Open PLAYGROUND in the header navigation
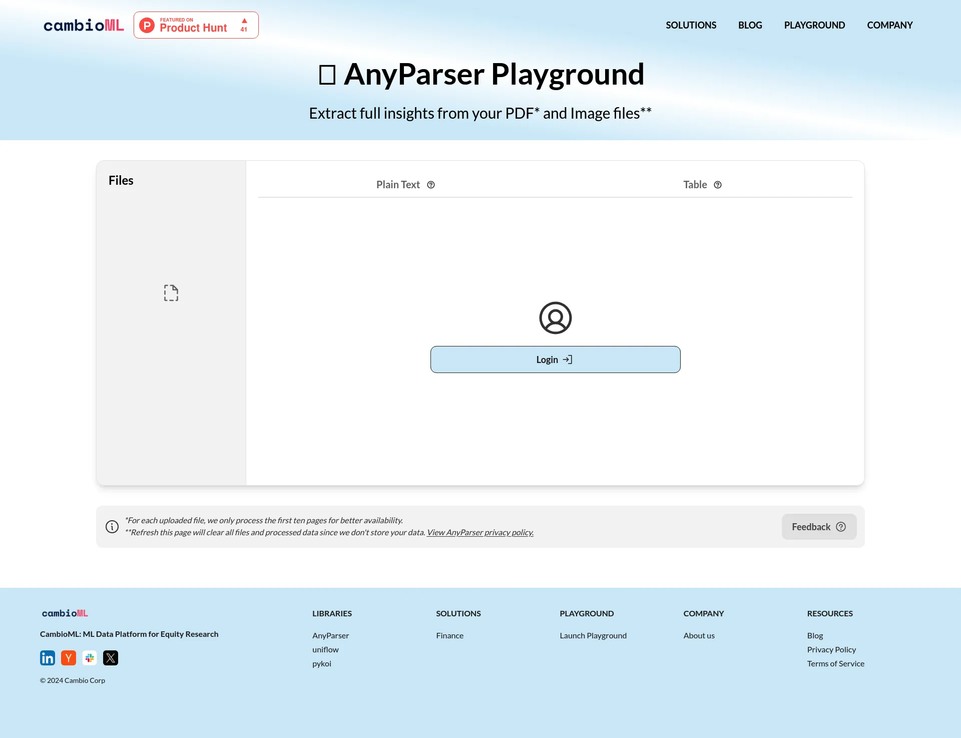 814,25
